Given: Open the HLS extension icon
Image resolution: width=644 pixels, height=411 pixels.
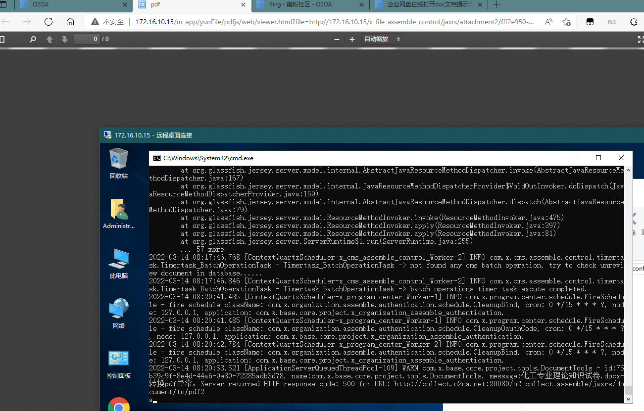Looking at the screenshot, I should click(612, 22).
